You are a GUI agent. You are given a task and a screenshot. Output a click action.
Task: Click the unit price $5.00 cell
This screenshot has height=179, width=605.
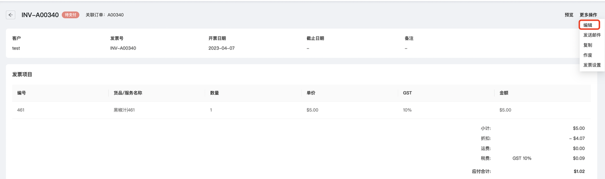(312, 110)
